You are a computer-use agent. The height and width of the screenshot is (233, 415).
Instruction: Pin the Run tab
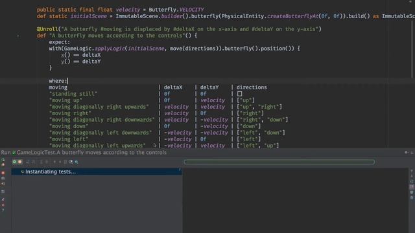pyautogui.click(x=3, y=199)
